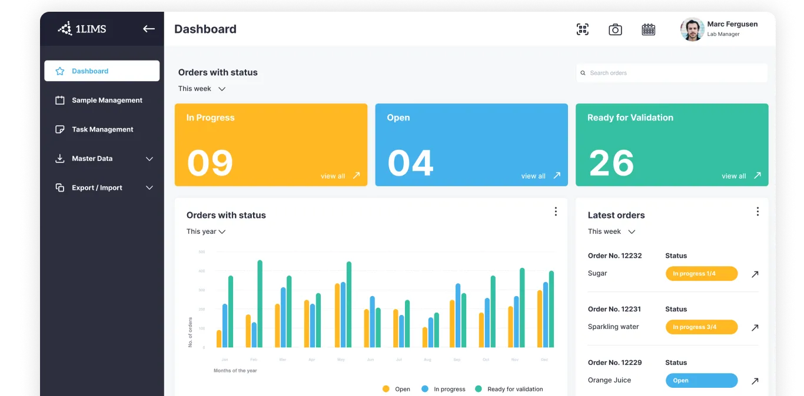Open the QR code scanner

[582, 29]
